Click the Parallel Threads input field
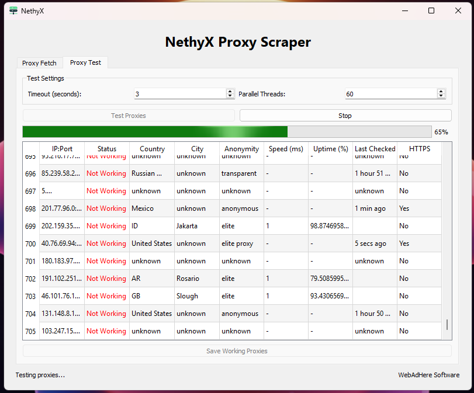Screen dimensions: 474x393 pos(391,93)
